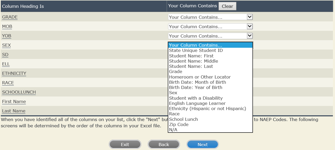Click the Exit button
This screenshot has height=150, width=335.
coord(125,145)
